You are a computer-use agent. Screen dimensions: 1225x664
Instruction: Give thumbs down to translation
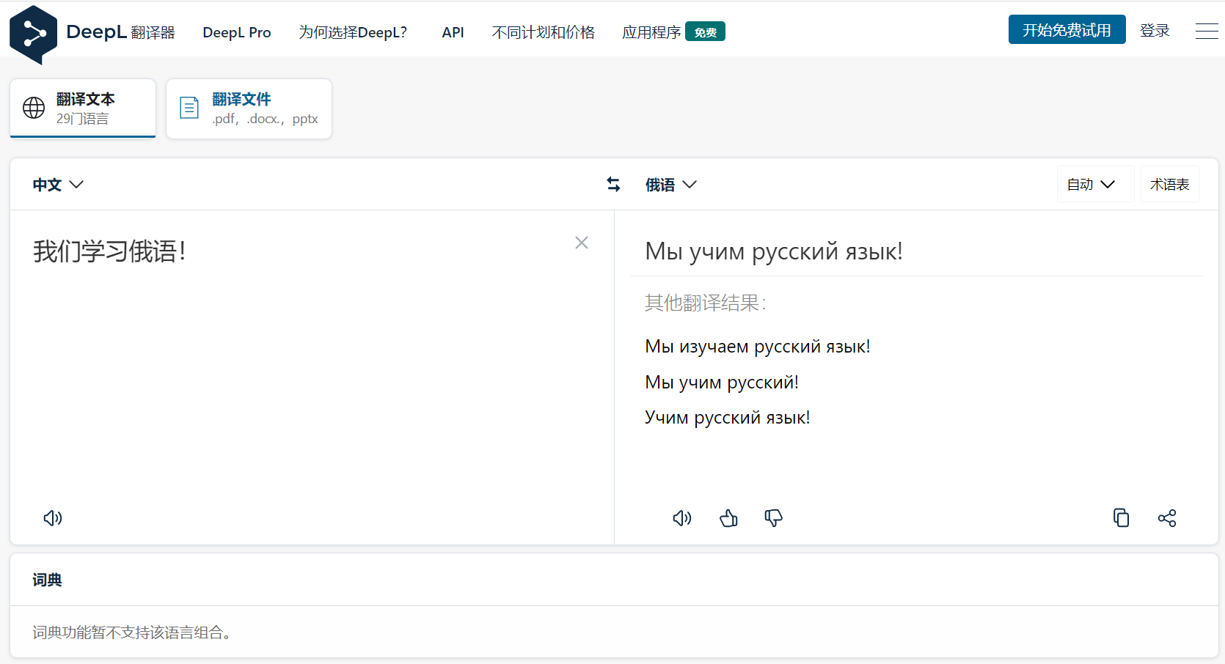[x=773, y=518]
